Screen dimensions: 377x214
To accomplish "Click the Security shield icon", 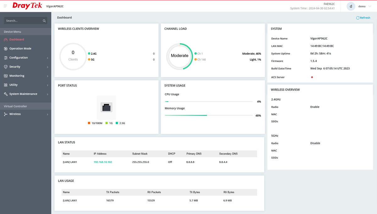I will 6,67.
